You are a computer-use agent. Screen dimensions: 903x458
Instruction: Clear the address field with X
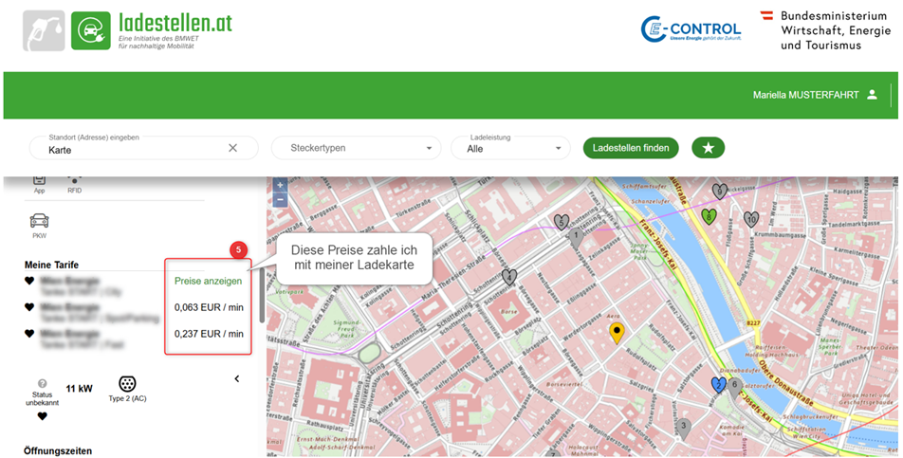tap(232, 148)
